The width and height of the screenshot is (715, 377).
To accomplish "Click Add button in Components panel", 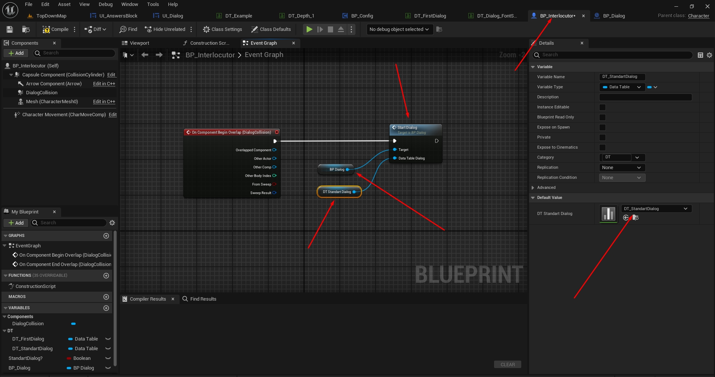I will pyautogui.click(x=16, y=53).
